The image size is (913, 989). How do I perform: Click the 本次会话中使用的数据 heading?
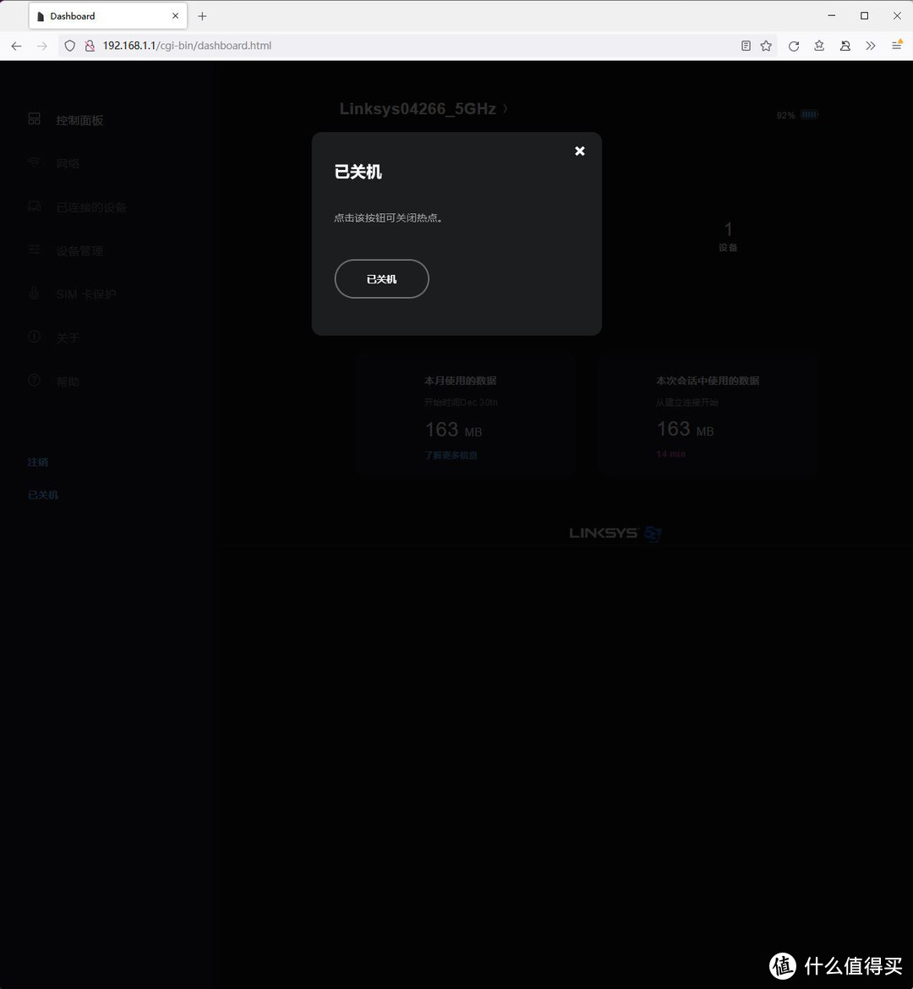[x=708, y=381]
